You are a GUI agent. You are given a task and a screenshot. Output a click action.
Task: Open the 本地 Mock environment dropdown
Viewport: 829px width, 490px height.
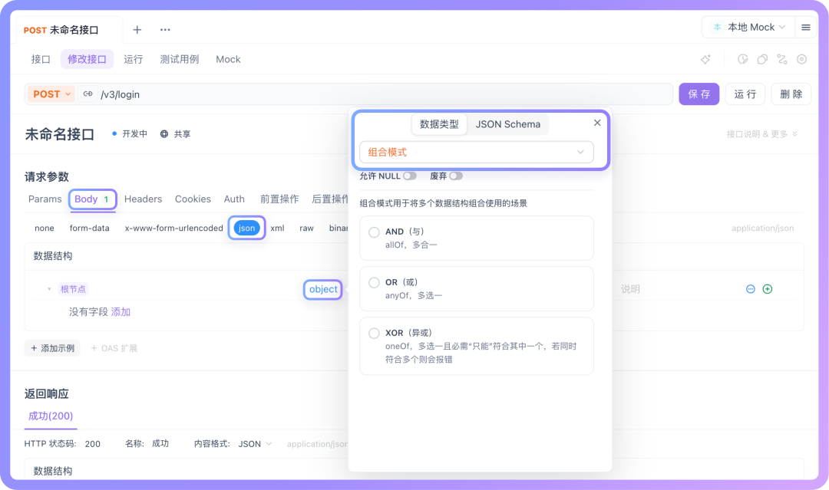pyautogui.click(x=748, y=27)
